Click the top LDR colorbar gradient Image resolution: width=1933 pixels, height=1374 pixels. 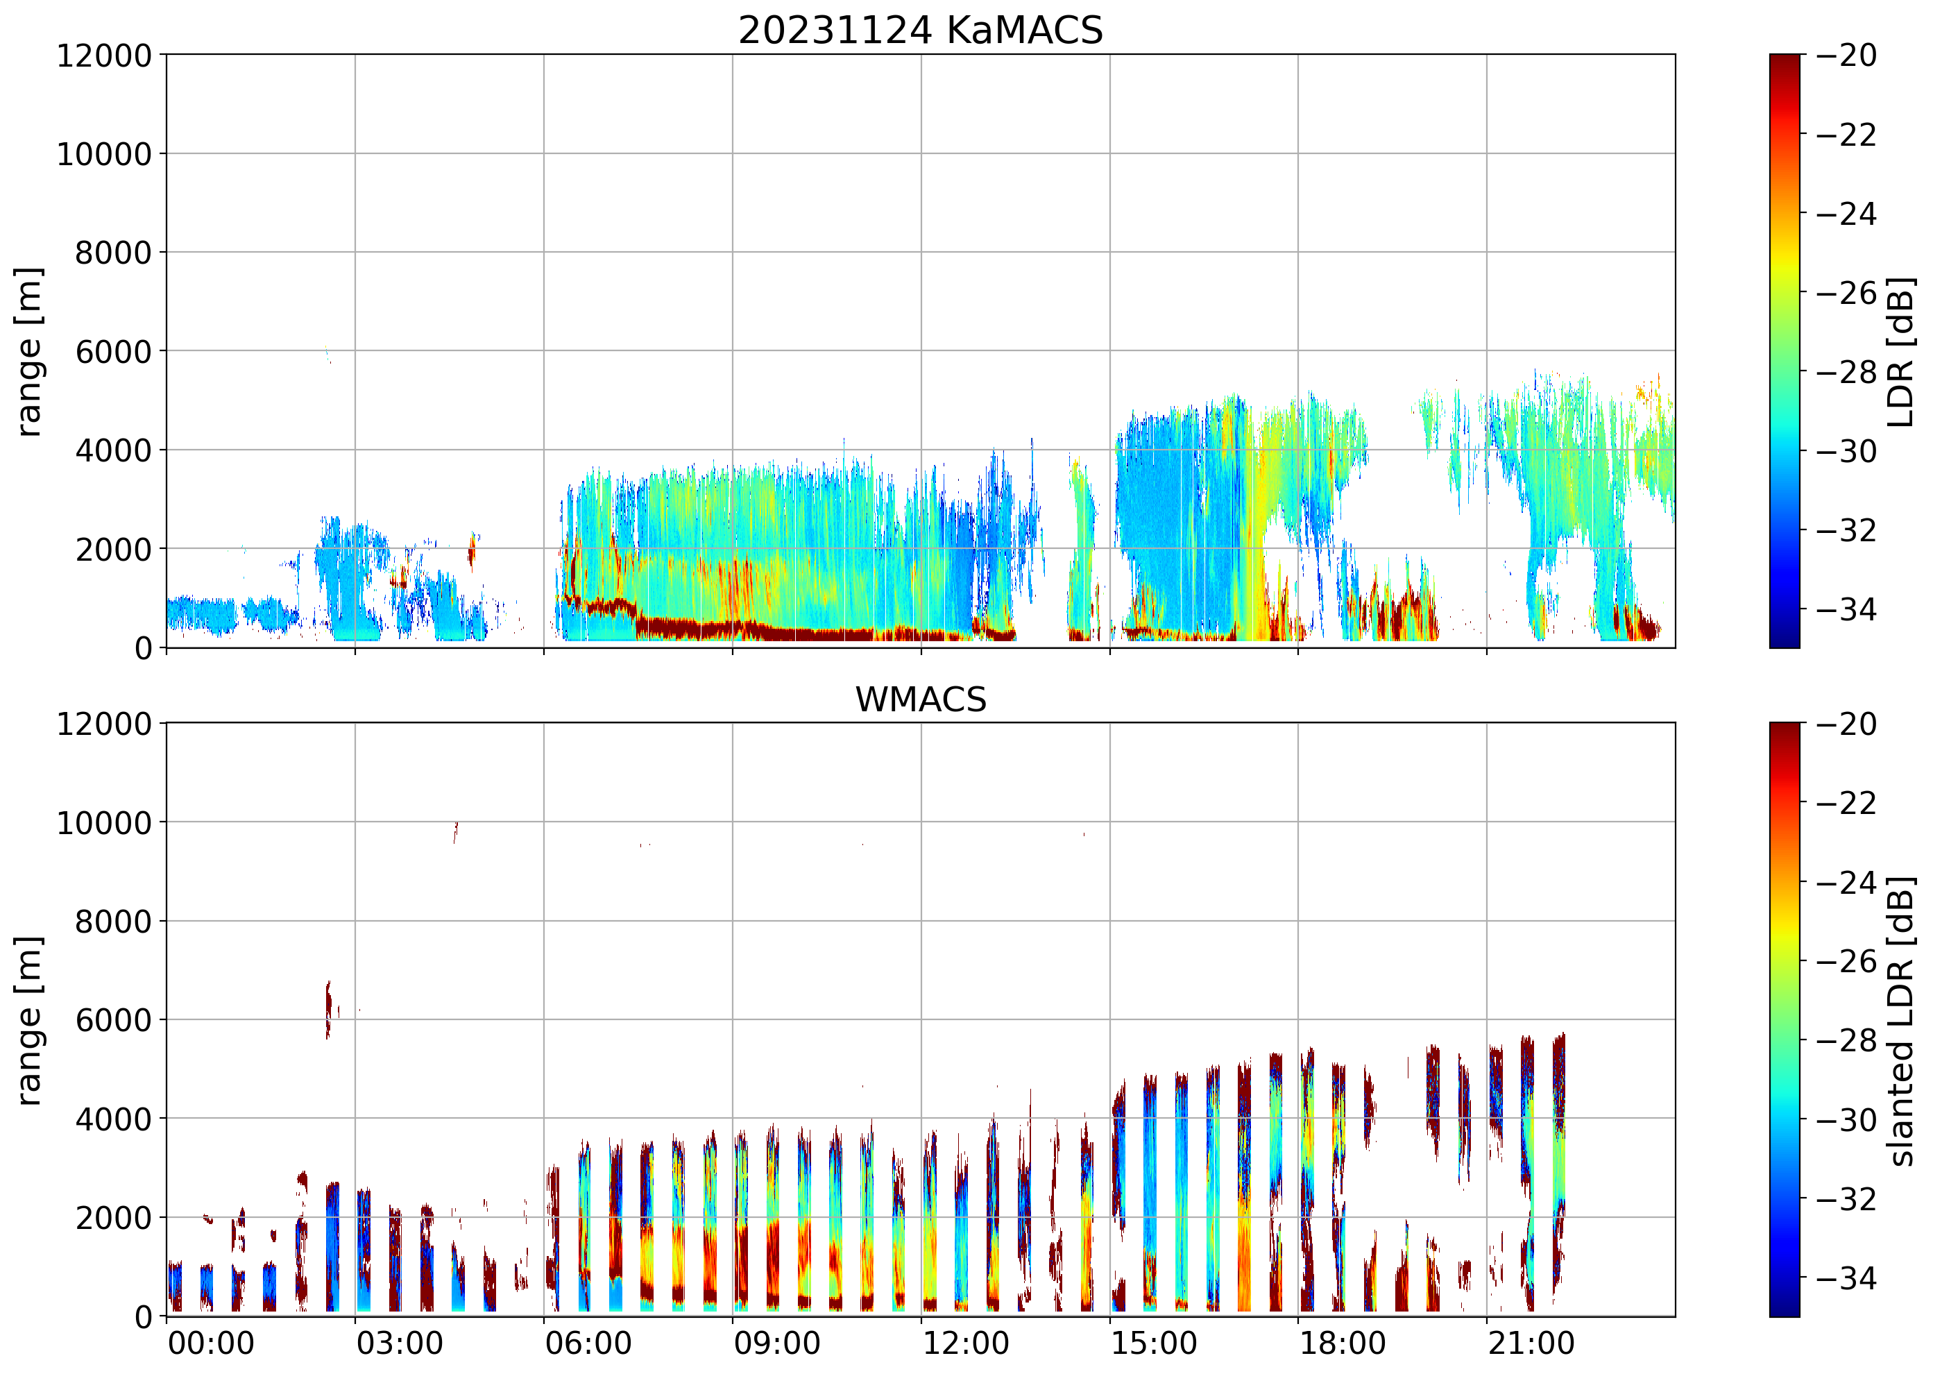coord(1784,351)
